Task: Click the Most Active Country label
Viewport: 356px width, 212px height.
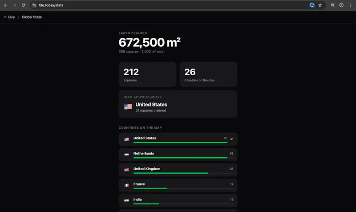Action: [142, 97]
